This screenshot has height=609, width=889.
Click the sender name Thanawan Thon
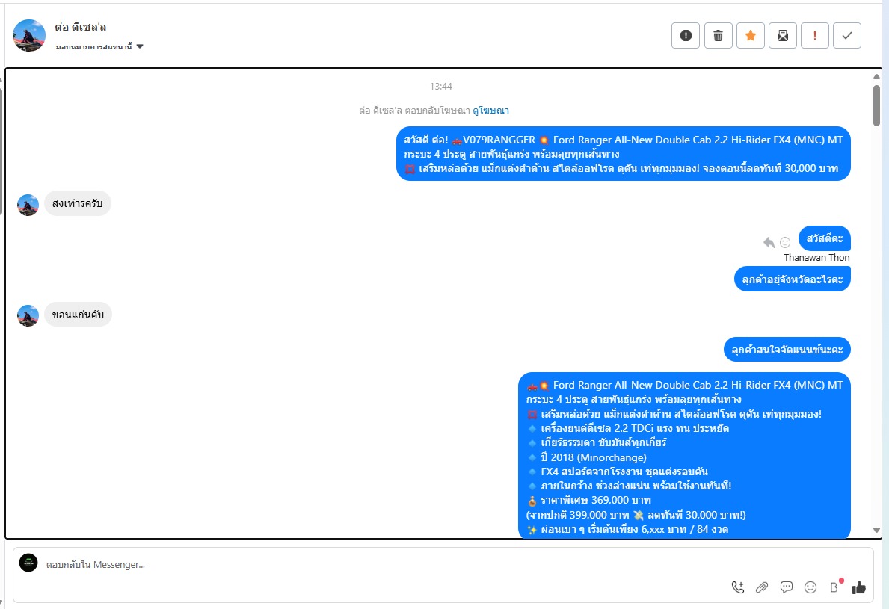tap(816, 257)
